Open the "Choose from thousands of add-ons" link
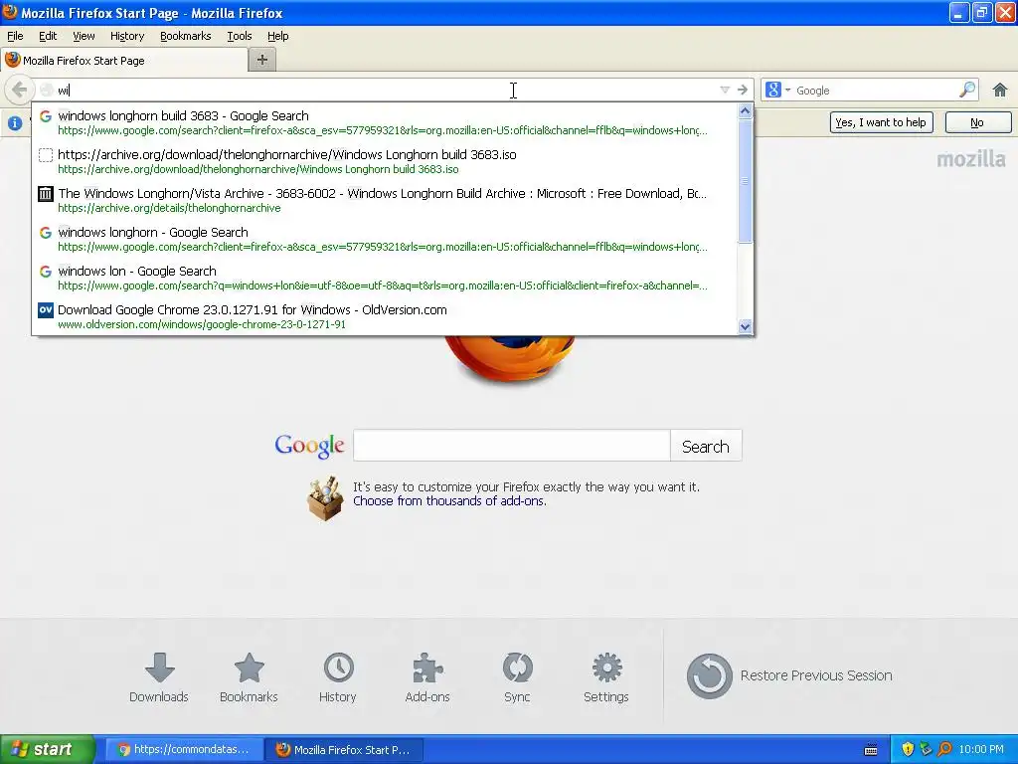The image size is (1018, 764). click(x=449, y=501)
